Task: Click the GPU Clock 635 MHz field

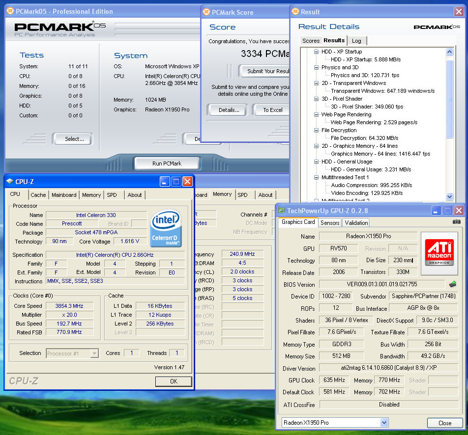Action: (334, 380)
